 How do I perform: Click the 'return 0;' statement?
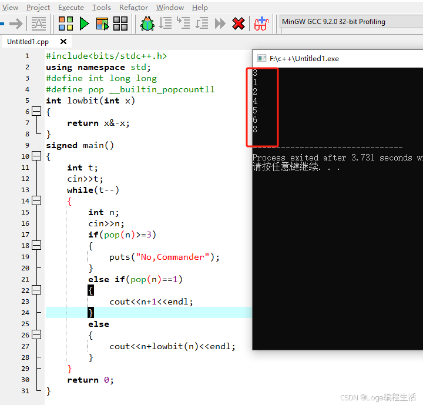[90, 380]
